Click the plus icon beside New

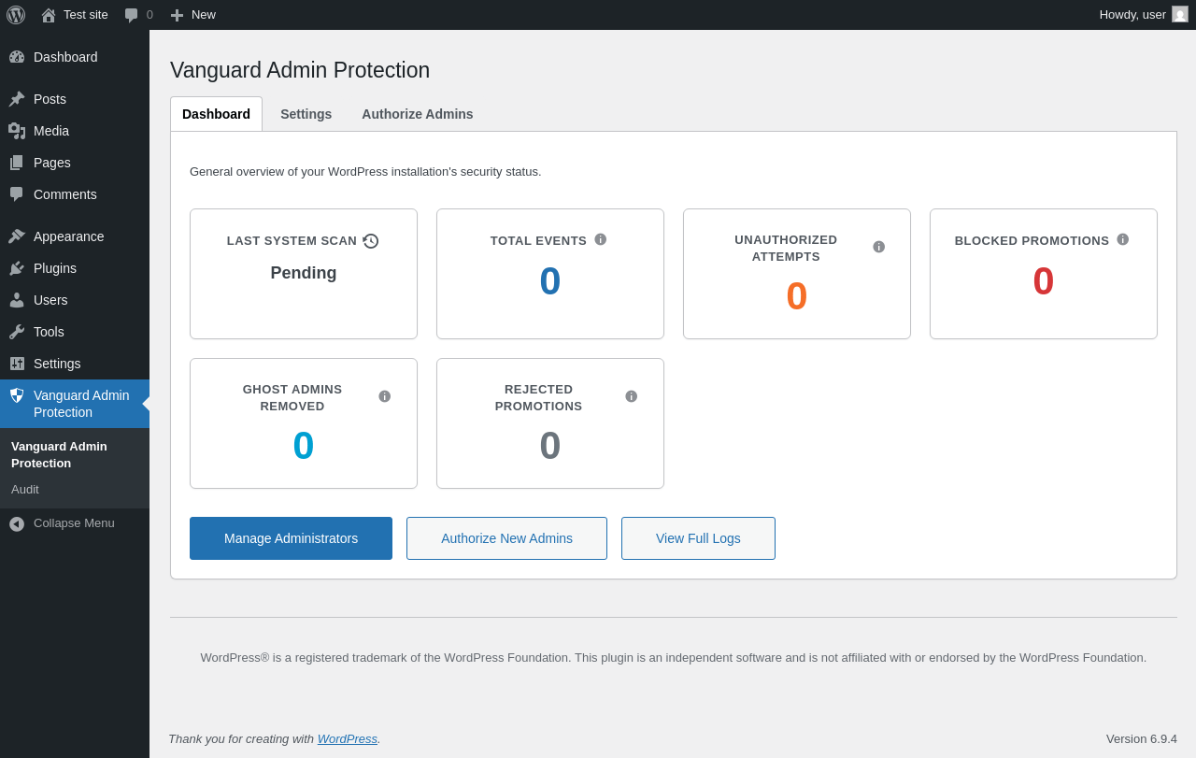click(177, 15)
